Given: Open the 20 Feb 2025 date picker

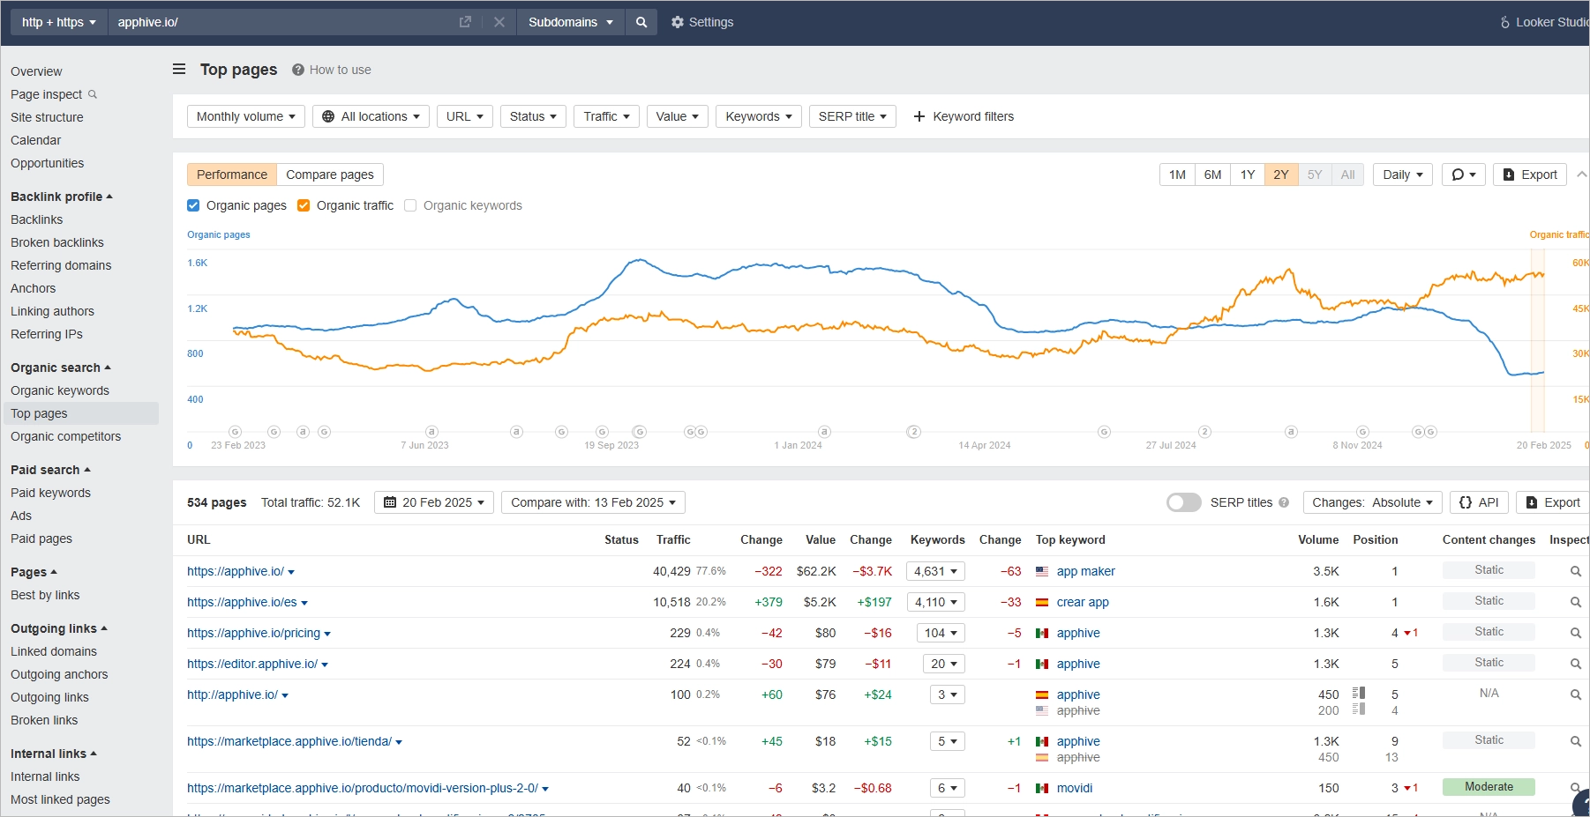Looking at the screenshot, I should click(433, 502).
